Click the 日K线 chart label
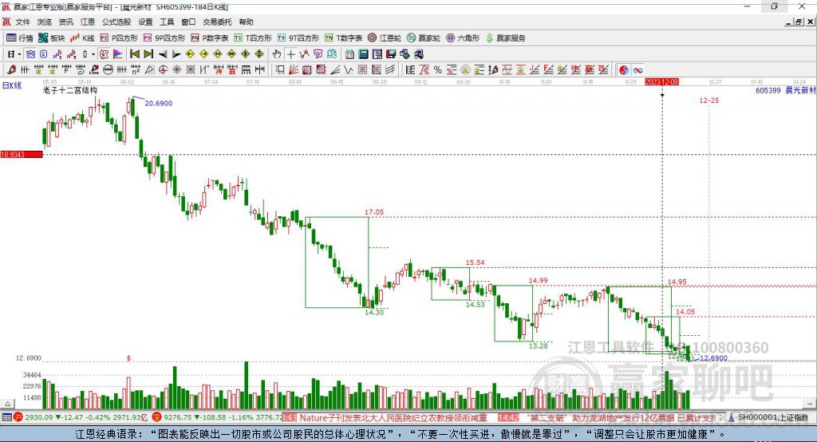 pyautogui.click(x=12, y=85)
